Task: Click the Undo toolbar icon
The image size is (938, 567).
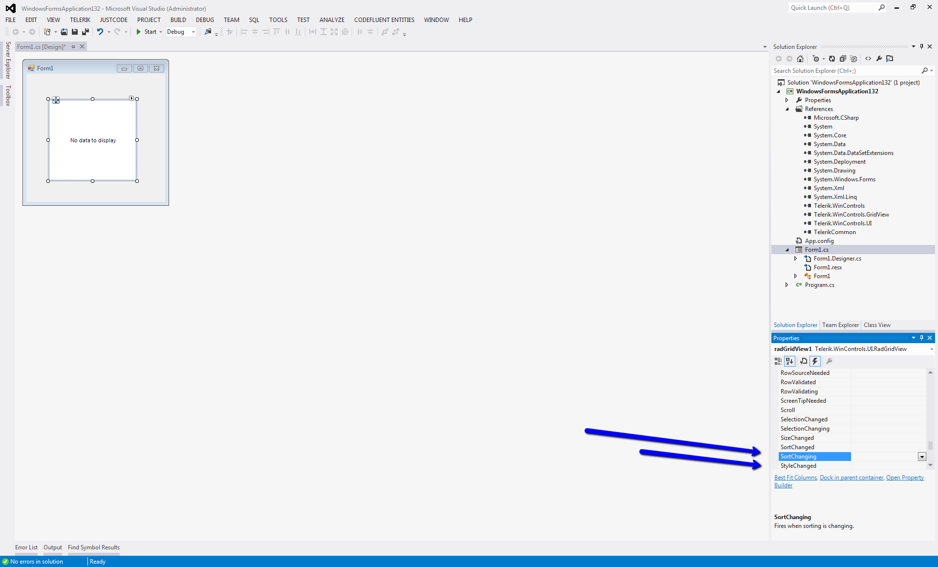Action: tap(100, 32)
